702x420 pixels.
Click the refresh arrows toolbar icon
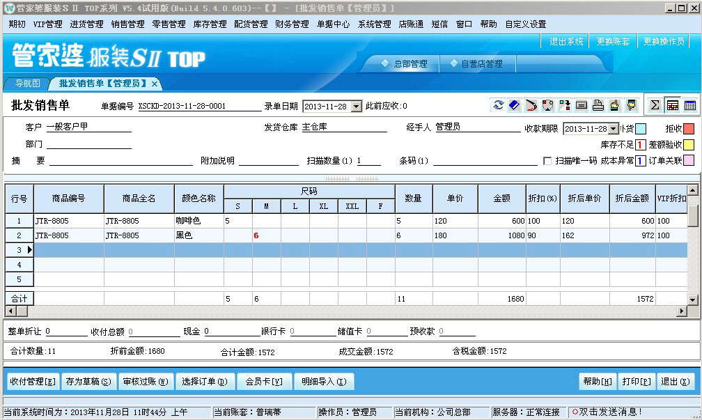[498, 106]
